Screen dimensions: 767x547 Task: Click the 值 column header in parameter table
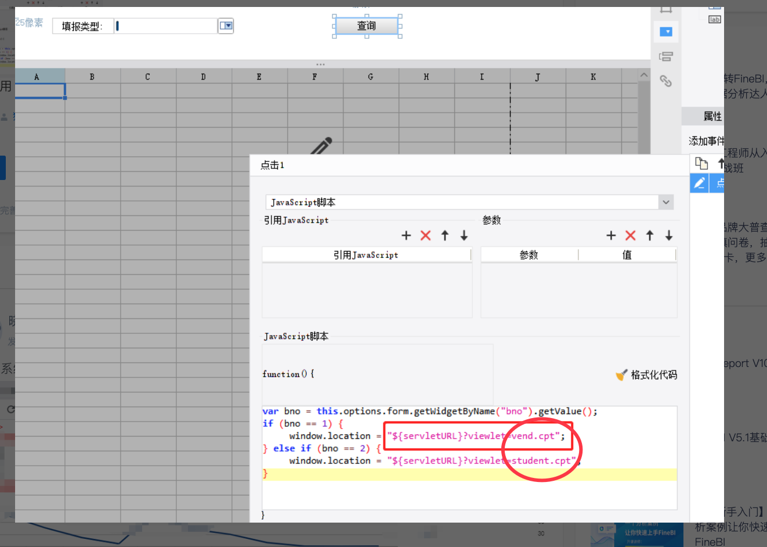(x=627, y=255)
